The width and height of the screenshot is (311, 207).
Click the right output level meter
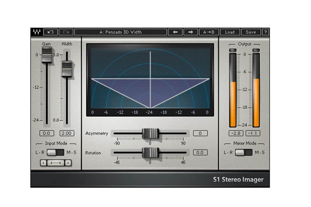coord(256,90)
